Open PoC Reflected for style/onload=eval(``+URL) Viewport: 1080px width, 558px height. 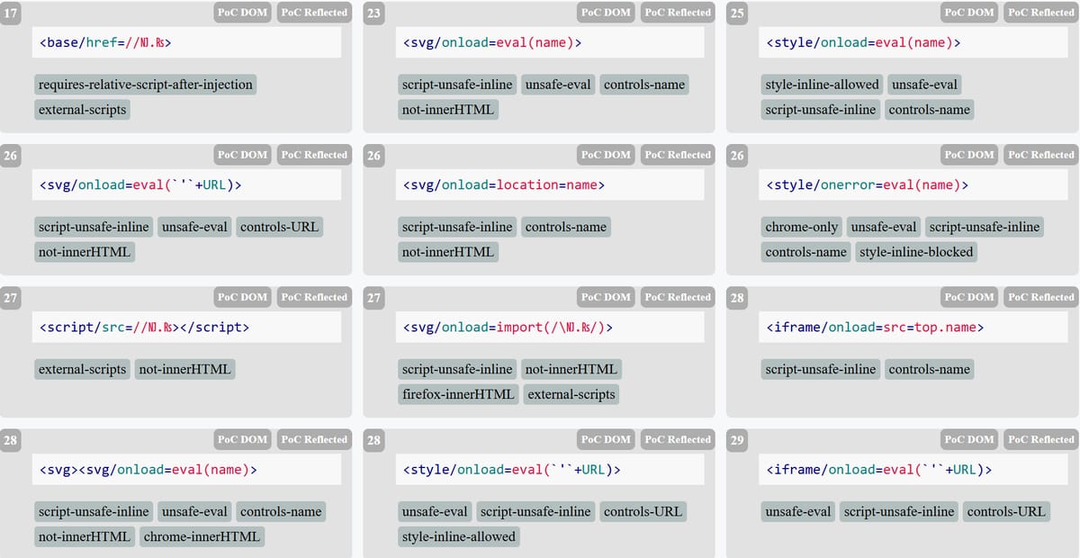point(678,439)
